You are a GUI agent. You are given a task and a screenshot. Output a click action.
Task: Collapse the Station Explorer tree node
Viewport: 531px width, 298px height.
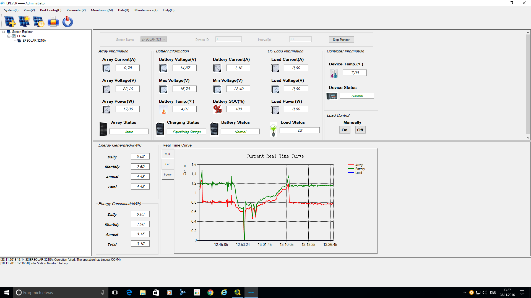(x=4, y=32)
